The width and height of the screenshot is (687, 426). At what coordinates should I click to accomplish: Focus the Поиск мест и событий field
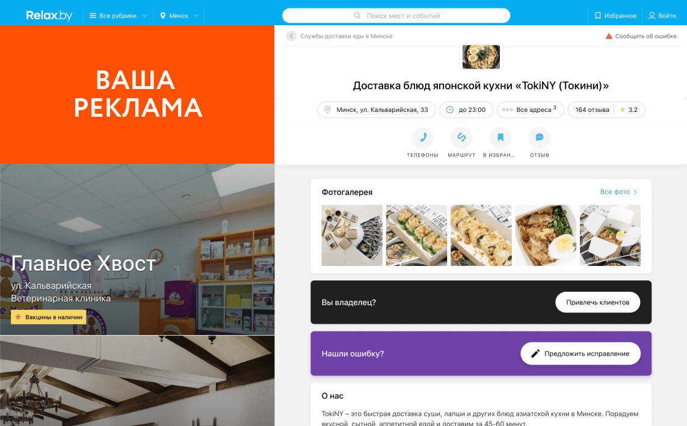396,16
